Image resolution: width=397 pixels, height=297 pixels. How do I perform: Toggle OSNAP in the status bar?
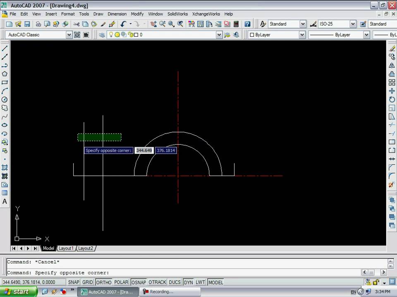[139, 282]
